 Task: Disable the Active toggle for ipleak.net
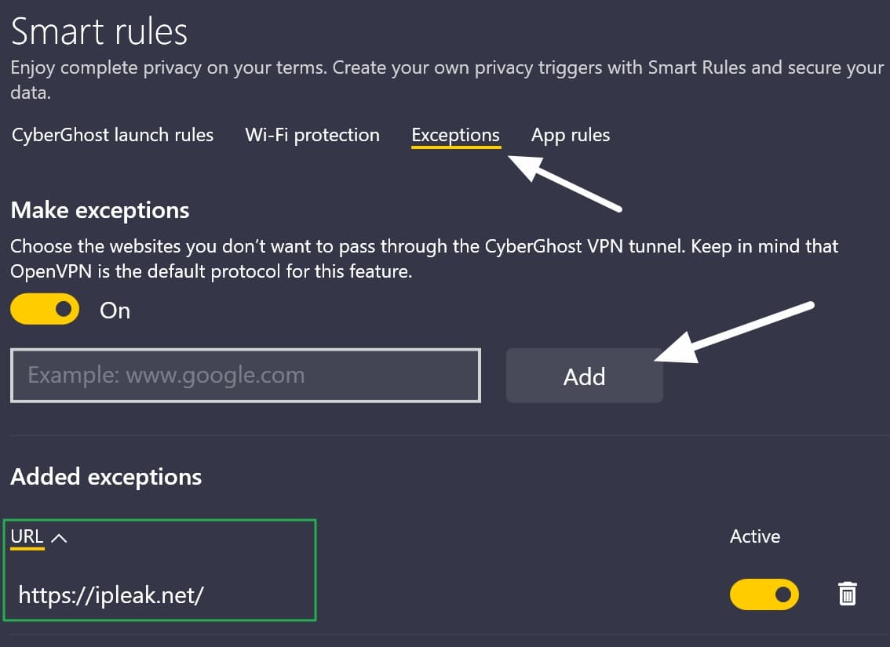764,594
